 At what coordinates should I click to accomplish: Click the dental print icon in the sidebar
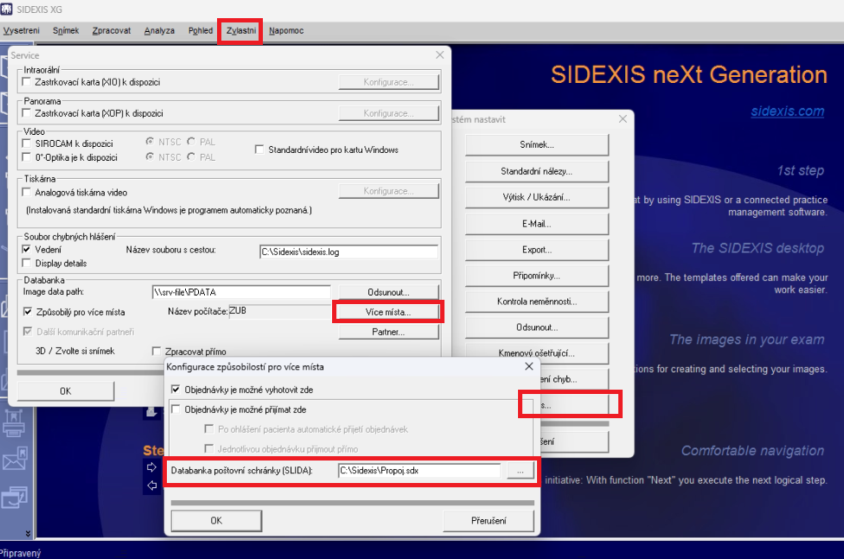[14, 422]
